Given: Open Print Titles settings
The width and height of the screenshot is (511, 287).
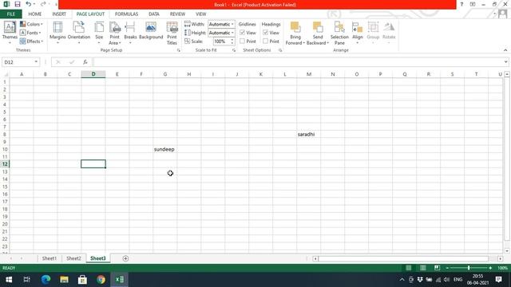Looking at the screenshot, I should pyautogui.click(x=172, y=33).
